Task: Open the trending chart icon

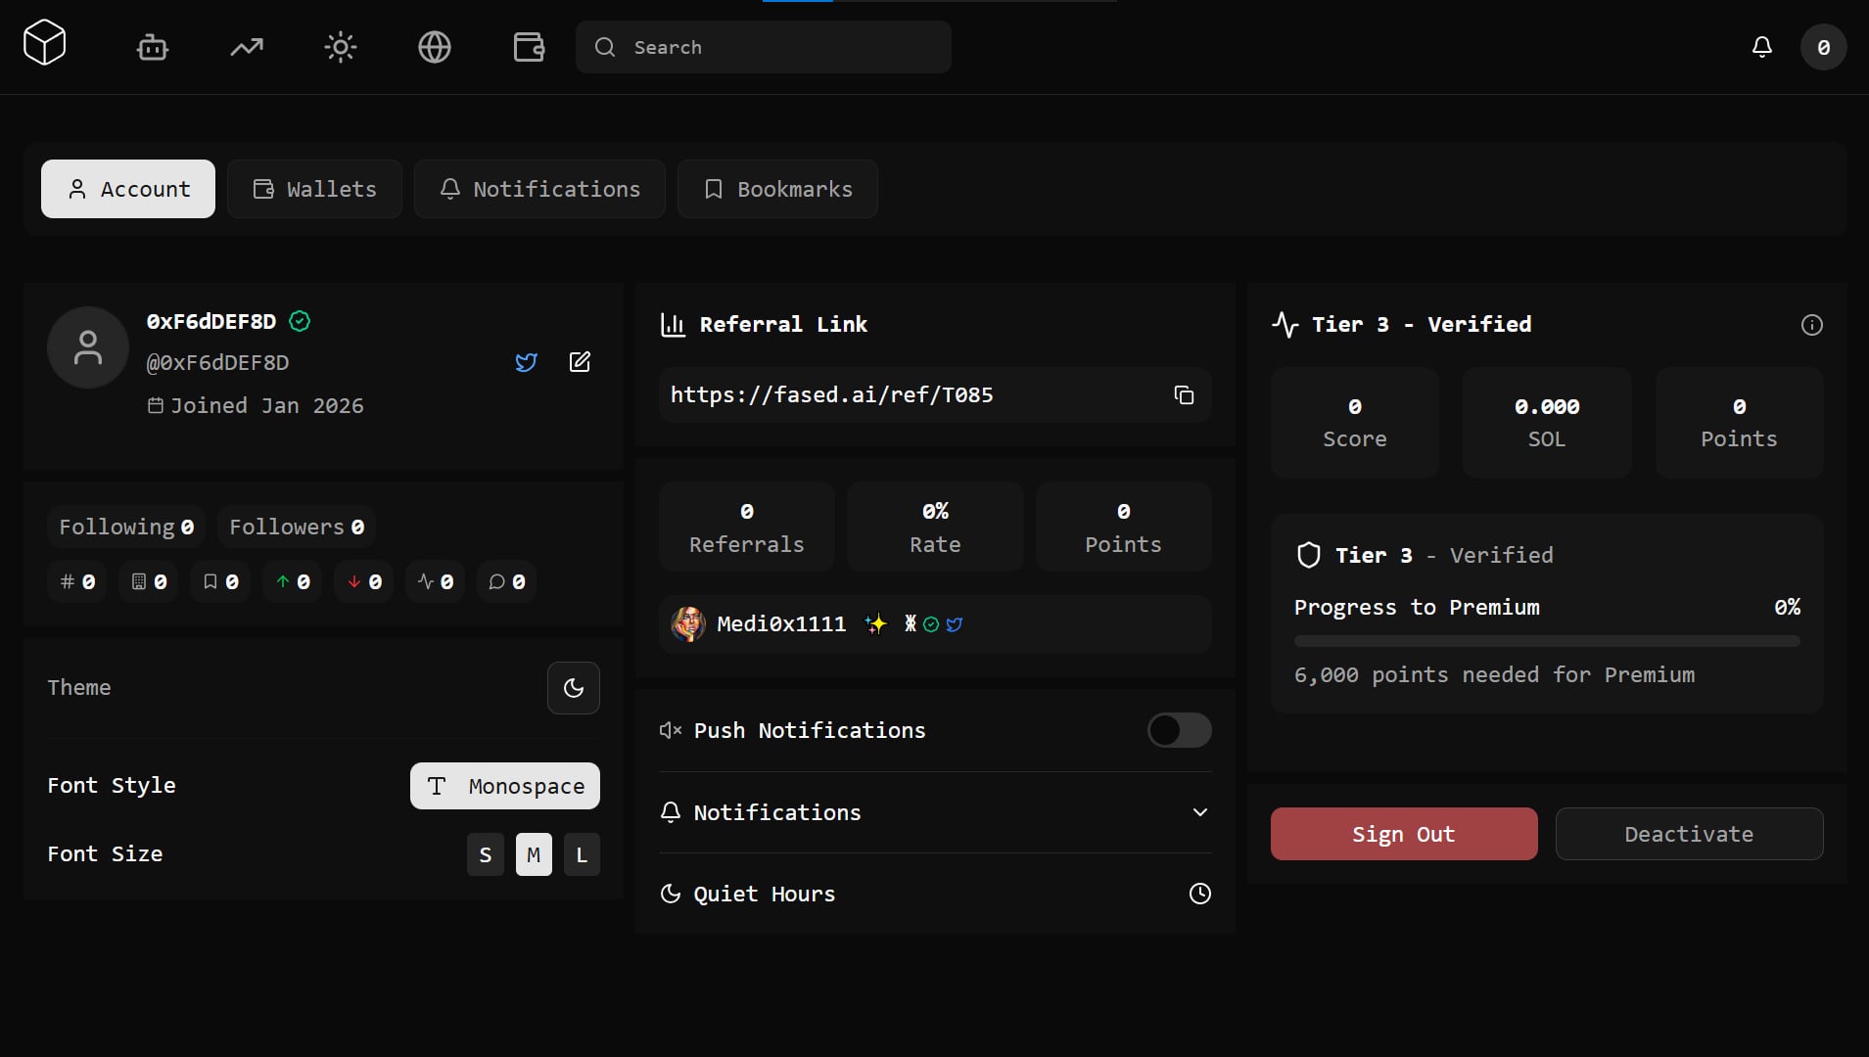Action: point(247,47)
